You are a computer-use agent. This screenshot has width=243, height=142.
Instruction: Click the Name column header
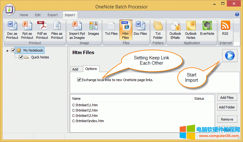tap(131, 98)
